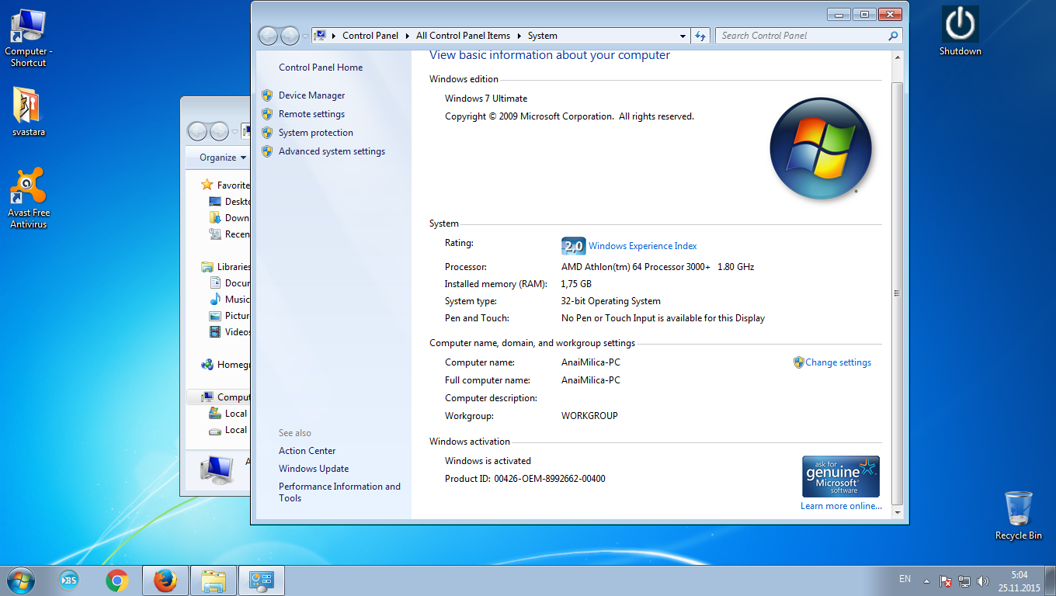Screen dimensions: 1056x596
Task: Click the back arrow in Explorer window
Action: click(x=197, y=131)
